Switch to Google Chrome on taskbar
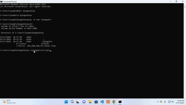Viewport: 186px width, 105px height. pos(114,102)
